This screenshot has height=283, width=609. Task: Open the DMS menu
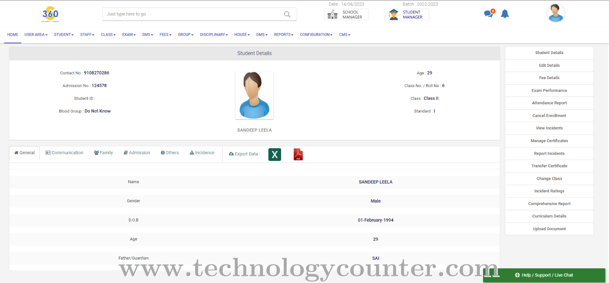click(x=262, y=35)
